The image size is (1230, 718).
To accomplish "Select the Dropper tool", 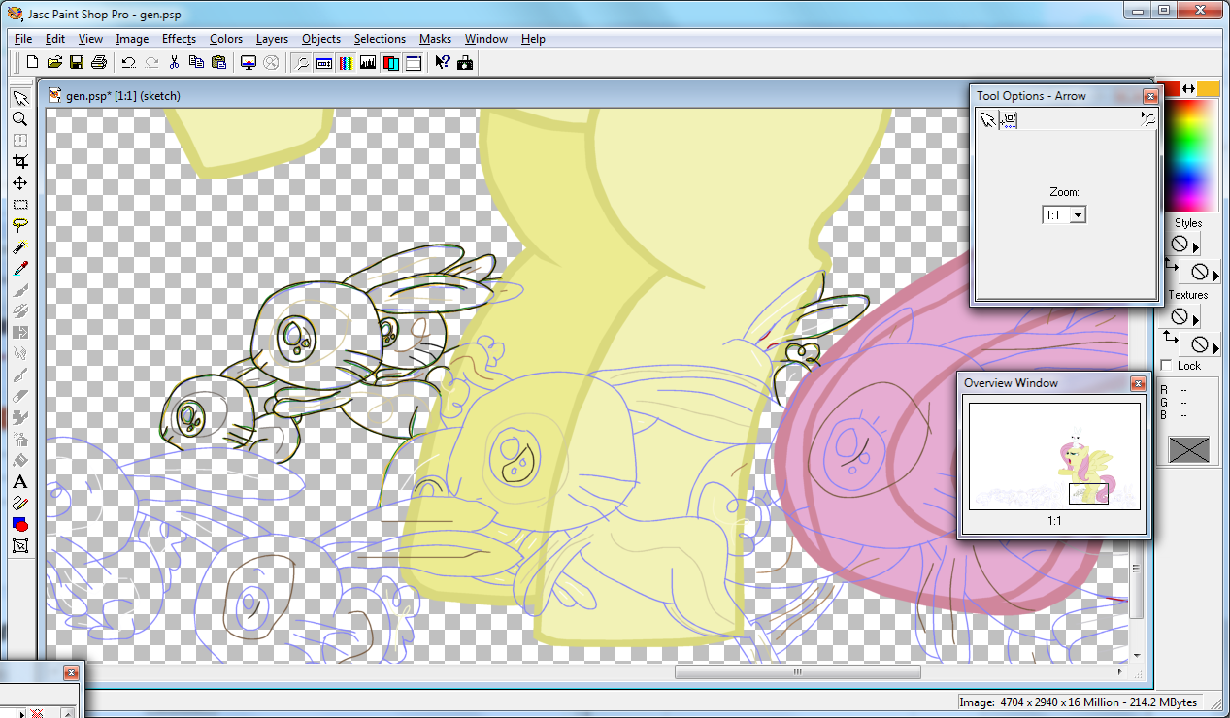I will coord(19,269).
